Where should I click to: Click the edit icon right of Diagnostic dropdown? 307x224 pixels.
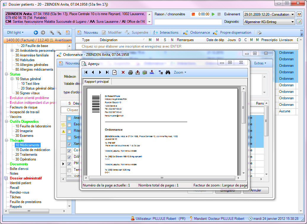pyautogui.click(x=299, y=22)
